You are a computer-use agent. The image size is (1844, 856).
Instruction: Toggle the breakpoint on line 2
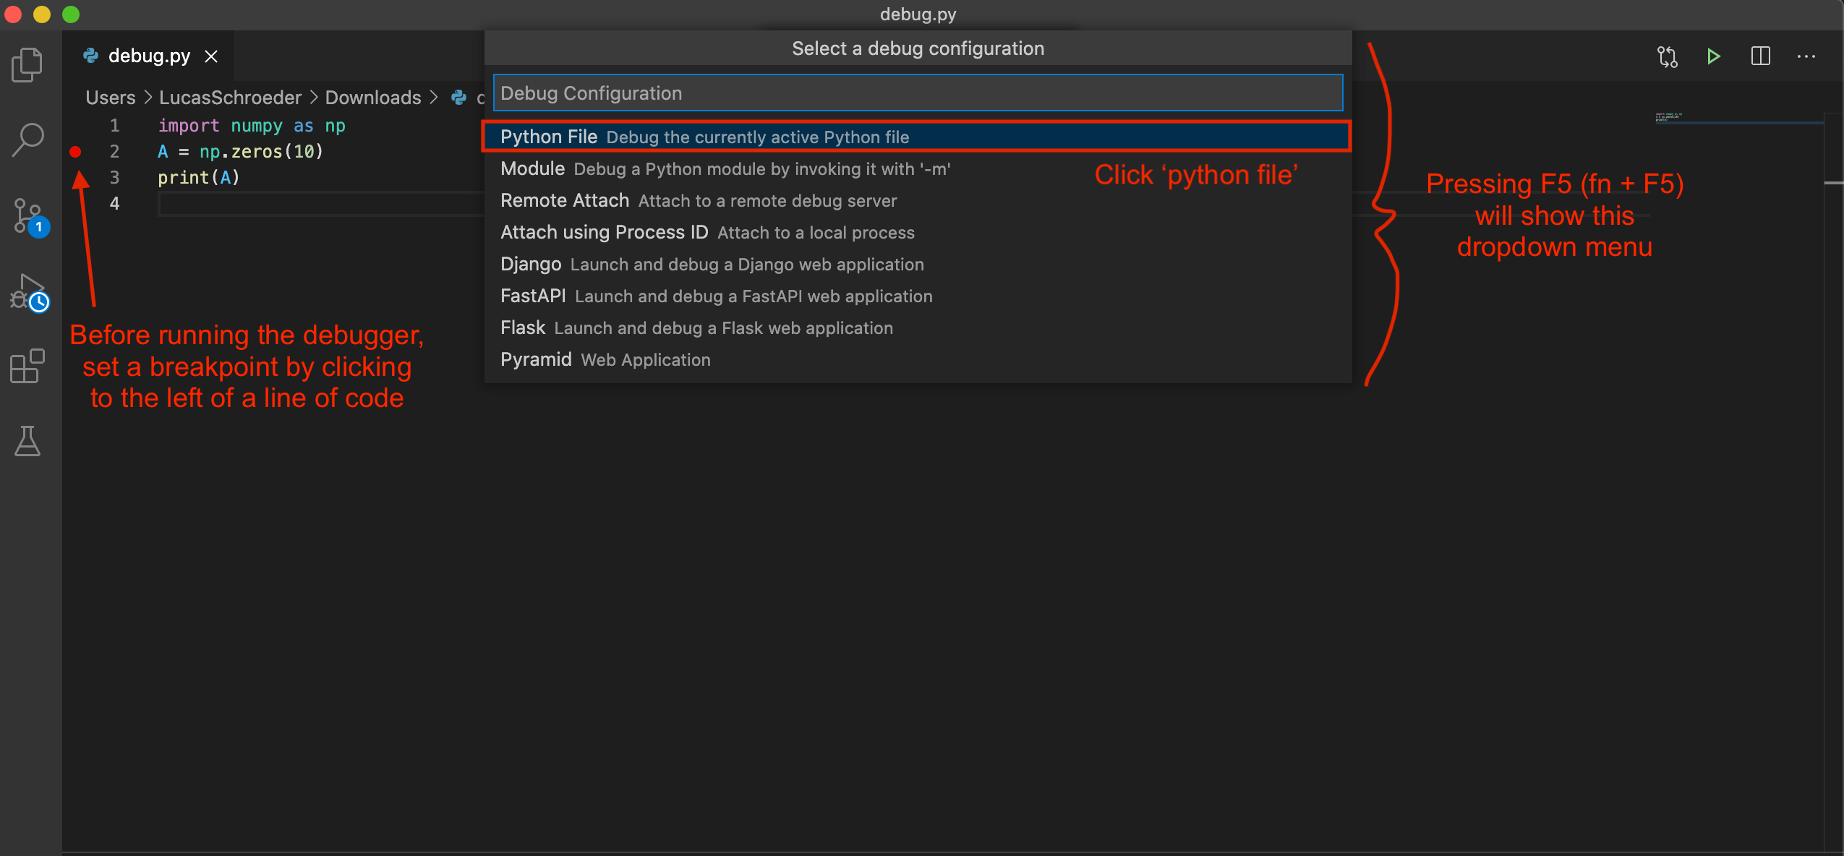pyautogui.click(x=76, y=152)
